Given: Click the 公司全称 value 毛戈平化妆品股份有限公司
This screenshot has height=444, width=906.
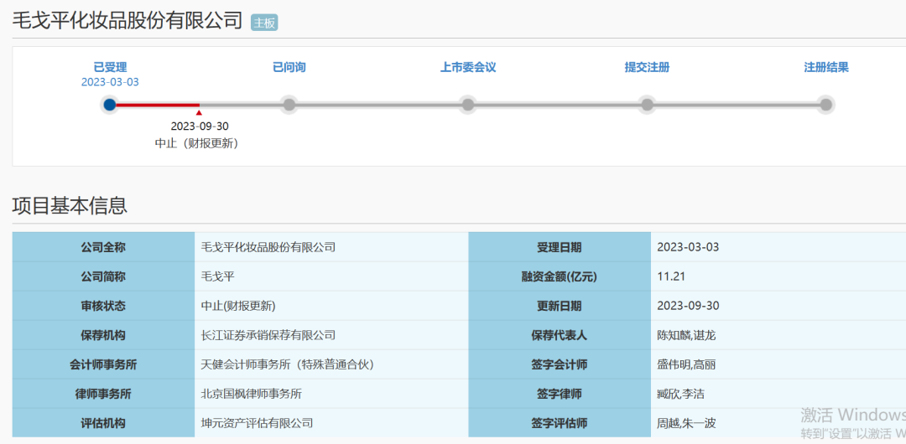Looking at the screenshot, I should [x=268, y=247].
